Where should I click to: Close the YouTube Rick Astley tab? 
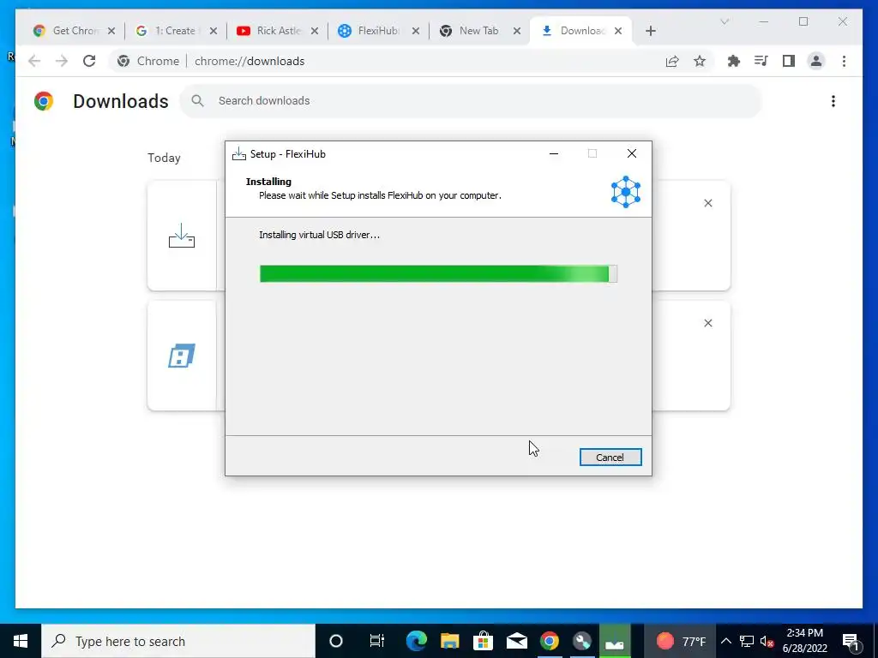point(315,32)
